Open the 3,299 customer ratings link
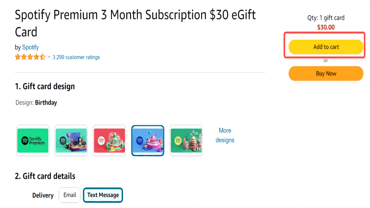The height and width of the screenshot is (208, 370). tap(76, 57)
